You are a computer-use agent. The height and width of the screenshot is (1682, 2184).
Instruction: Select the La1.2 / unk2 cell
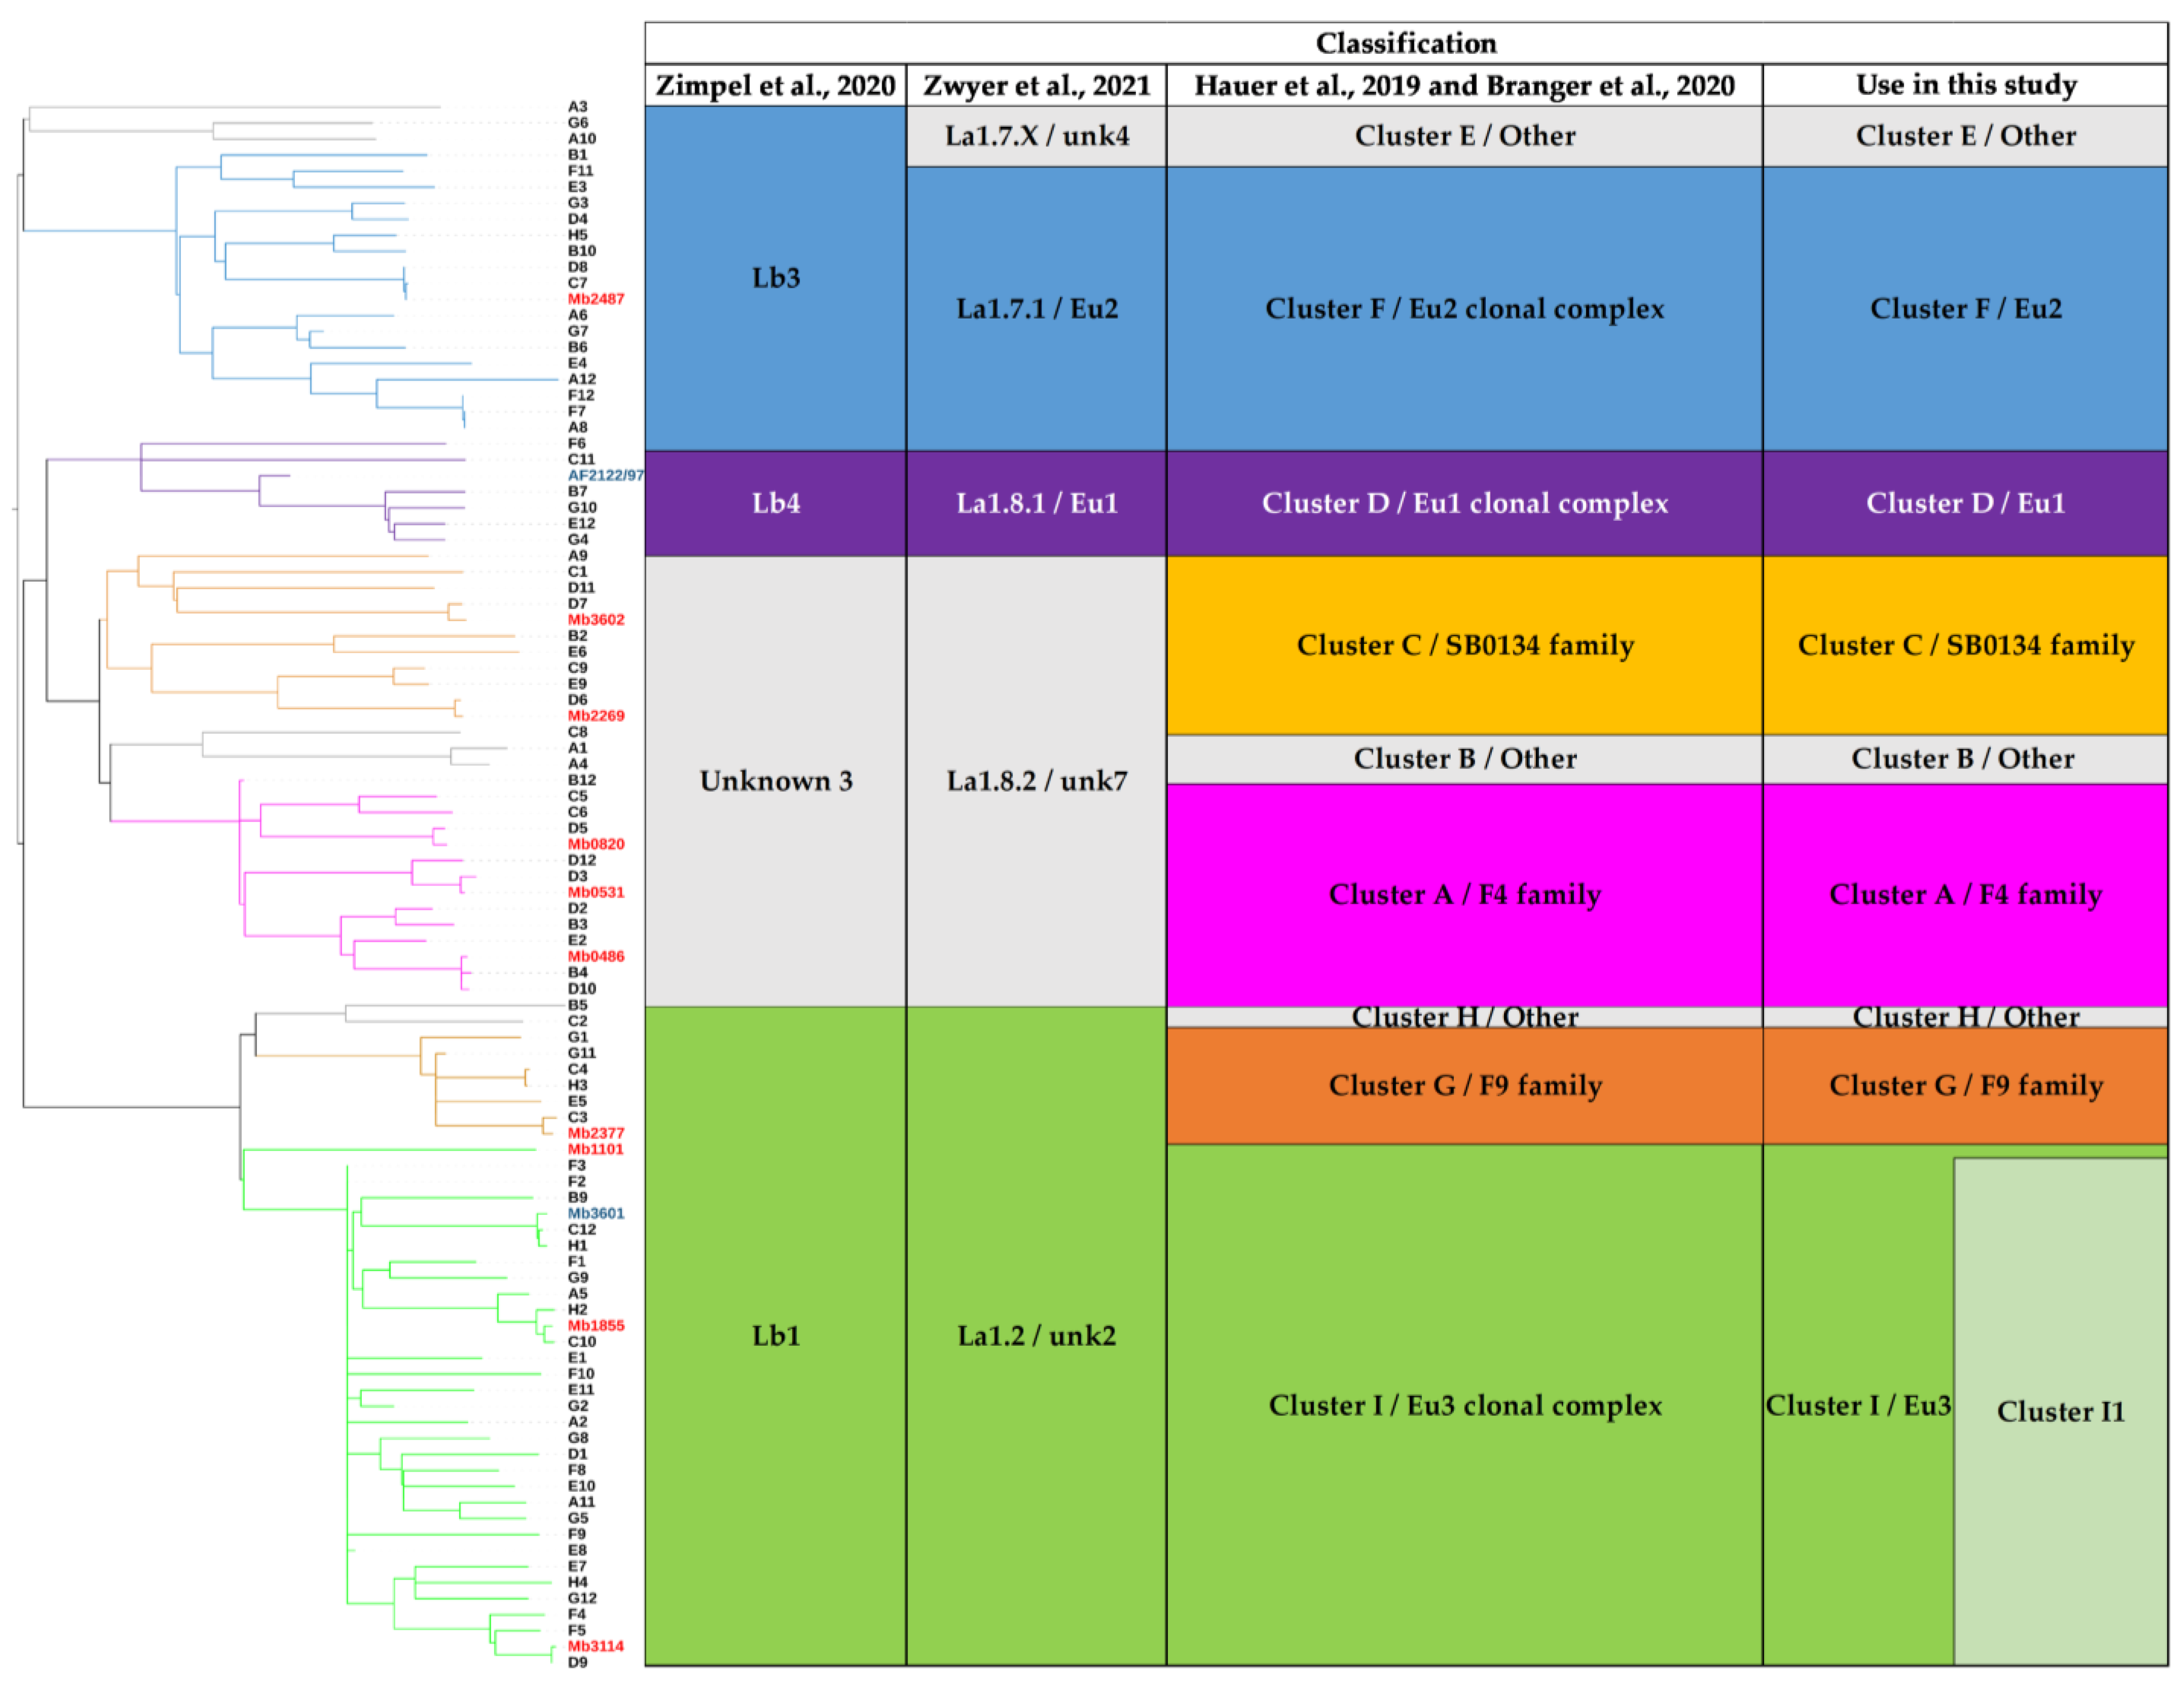coord(1036,1336)
